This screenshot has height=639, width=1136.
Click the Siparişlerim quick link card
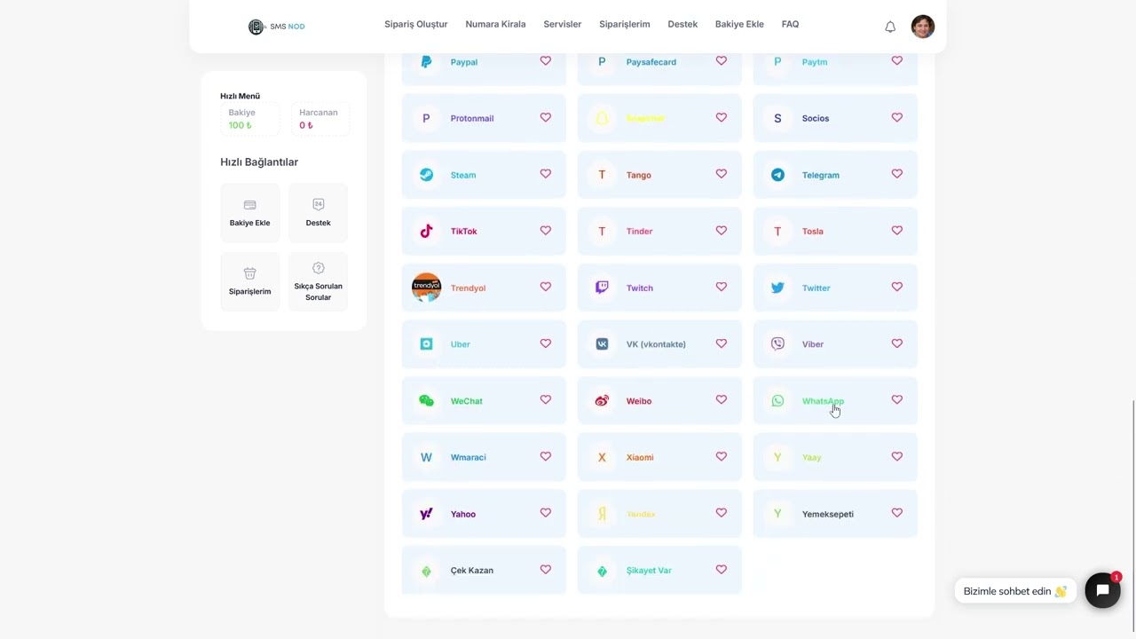pyautogui.click(x=249, y=281)
